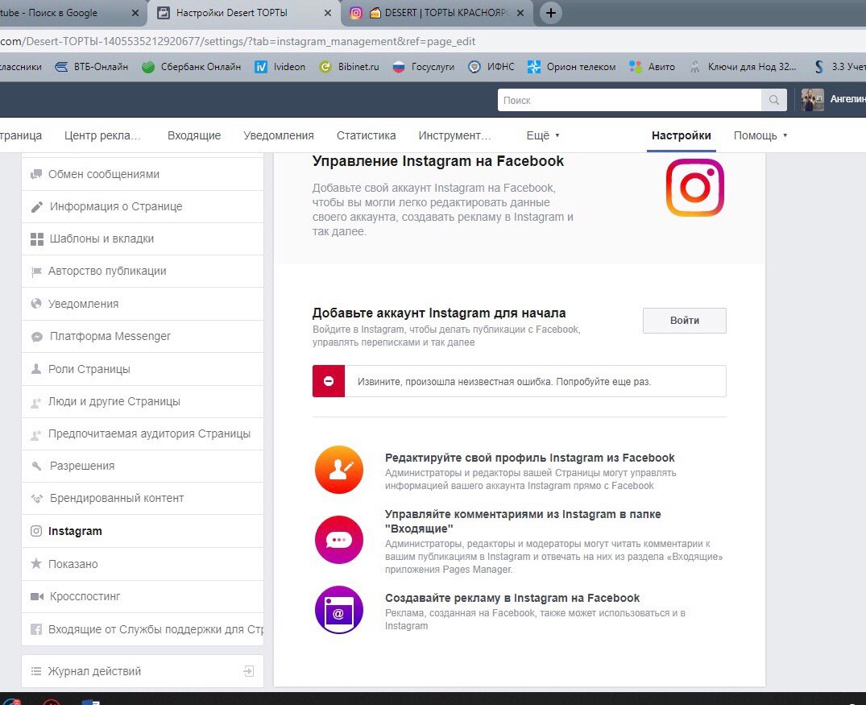Open the Статистика tab

[x=367, y=135]
